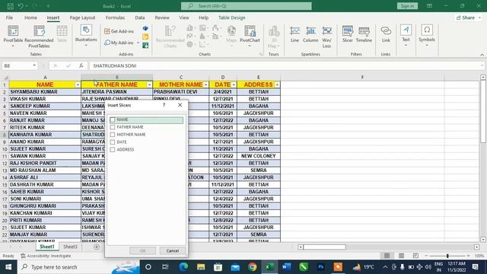Screen dimensions: 487x274
Task: Open My Add-ins
Action: coord(122,43)
